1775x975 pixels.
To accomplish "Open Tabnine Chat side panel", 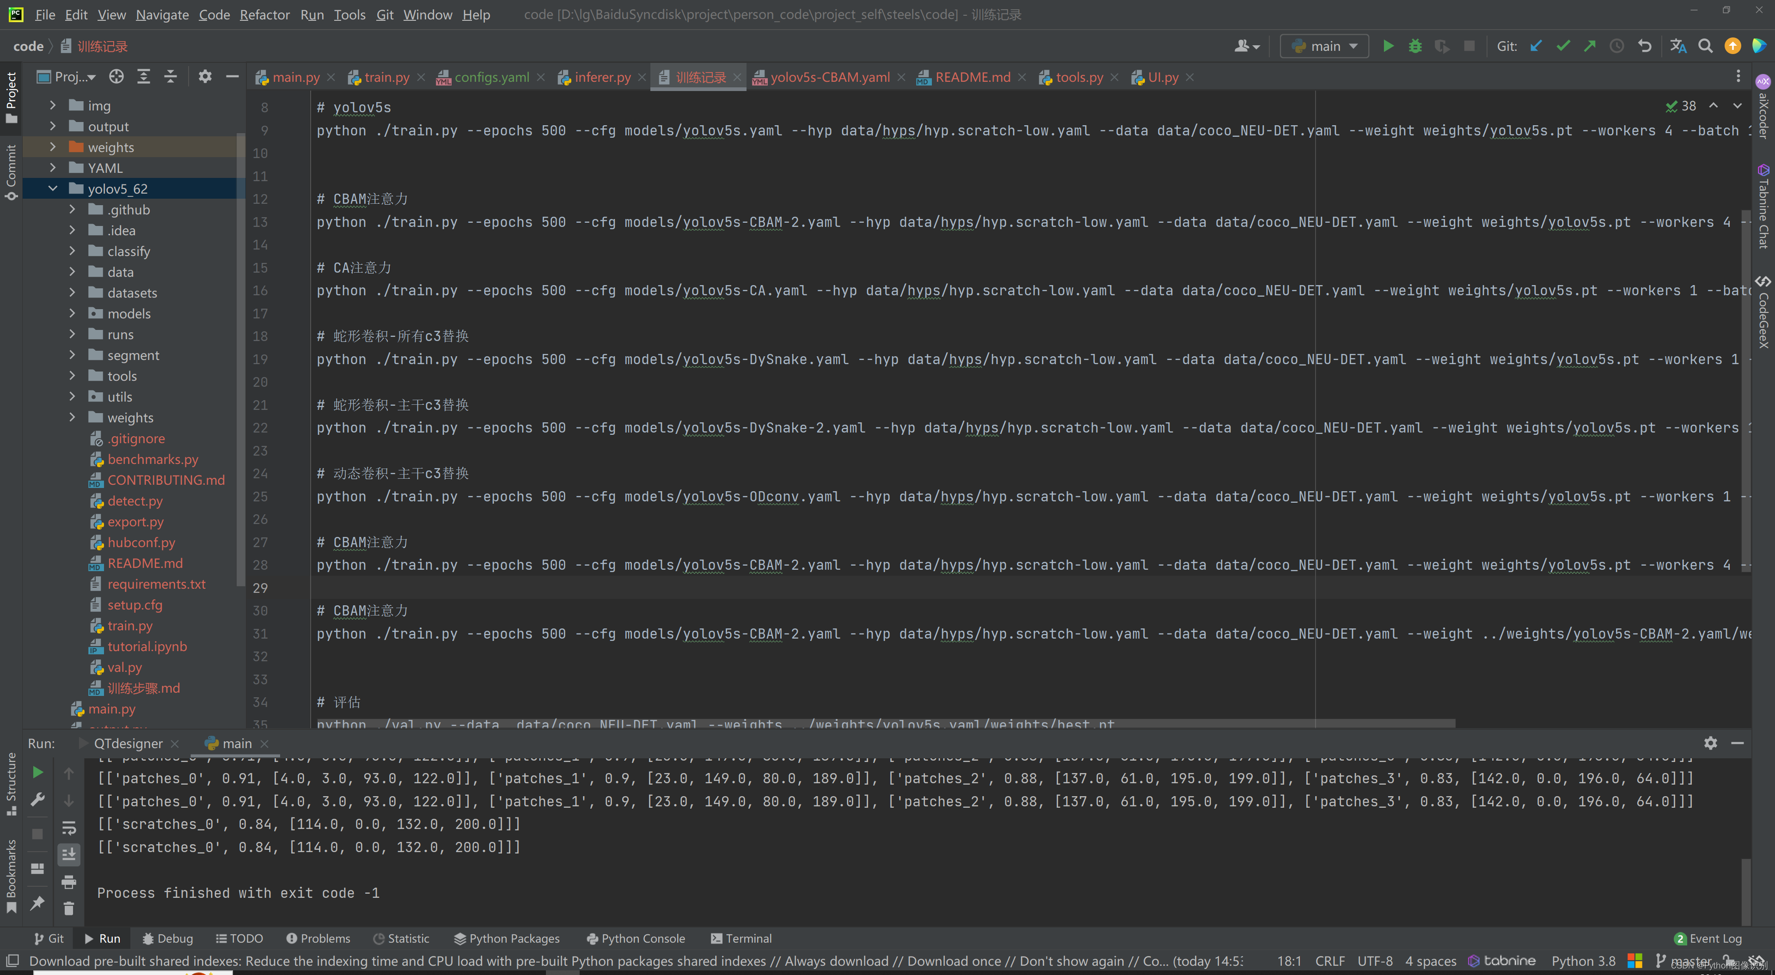I will coord(1763,206).
